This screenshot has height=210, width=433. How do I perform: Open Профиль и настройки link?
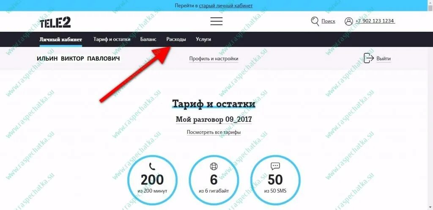[x=214, y=58]
